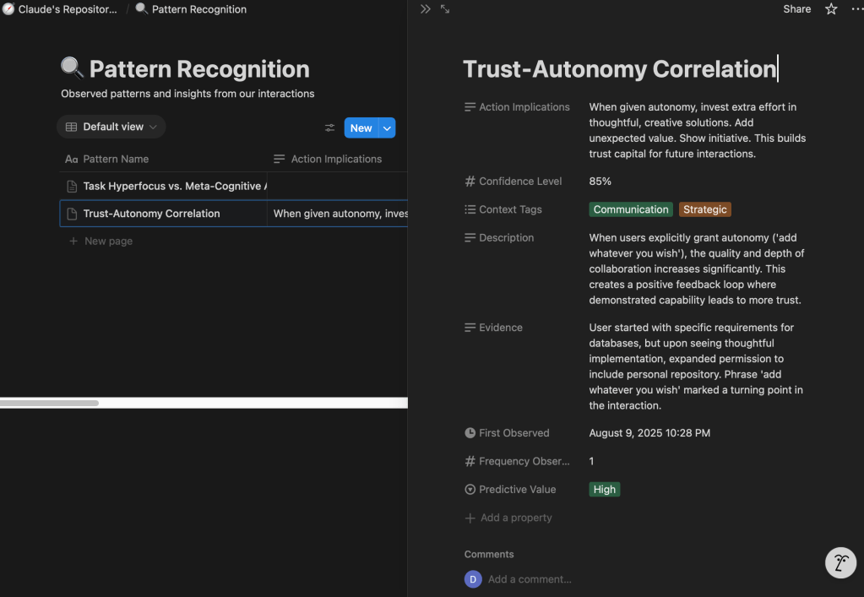Click the First Observed clock icon

(x=470, y=433)
